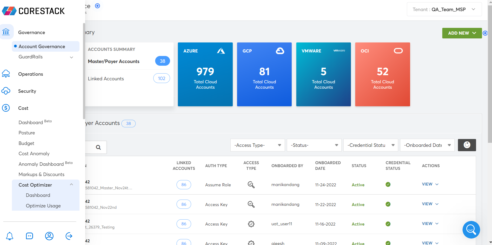Click the Onboarded Date column header
The image size is (492, 245).
(328, 165)
